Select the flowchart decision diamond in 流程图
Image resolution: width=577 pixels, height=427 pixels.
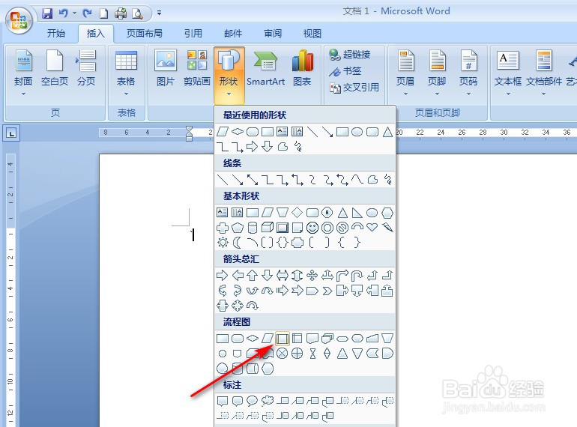tap(253, 339)
